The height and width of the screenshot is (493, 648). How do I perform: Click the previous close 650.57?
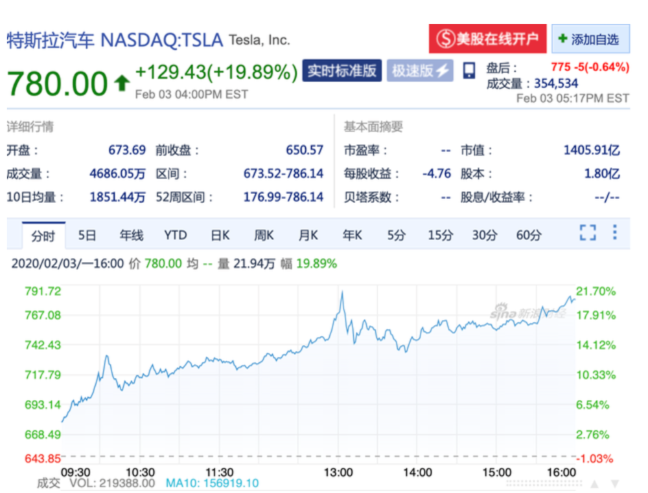(x=305, y=149)
